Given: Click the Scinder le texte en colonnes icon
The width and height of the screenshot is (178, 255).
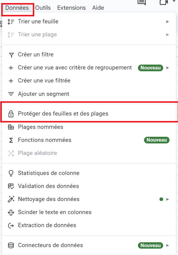Looking at the screenshot, I should pos(11,212).
